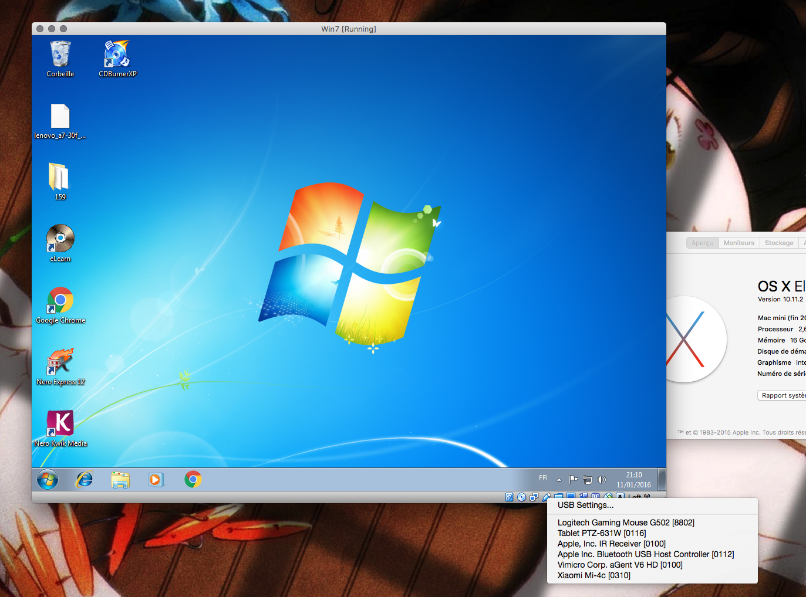Click the FR keyboard language indicator

[543, 478]
